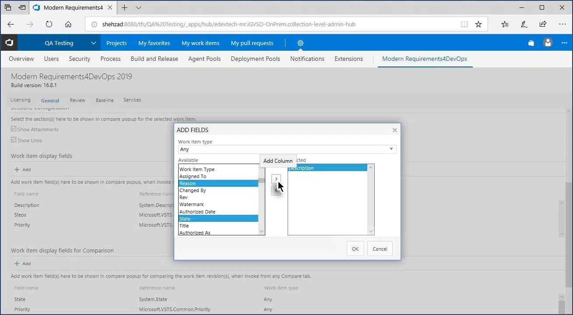
Task: Add page to favorites star icon
Action: [478, 24]
